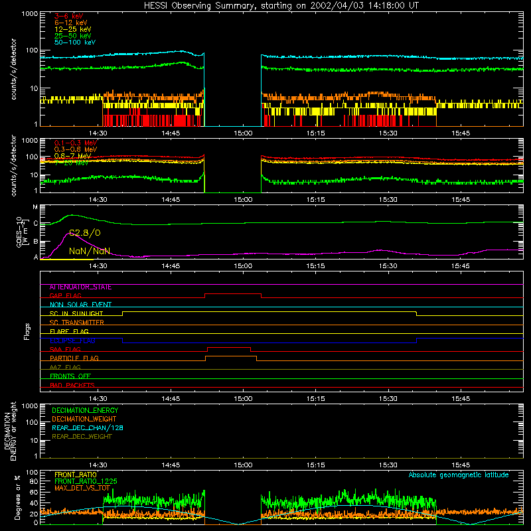531x531 pixels.
Task: Click the REAR_DEC_WEIGHT legend label
Action: click(82, 437)
